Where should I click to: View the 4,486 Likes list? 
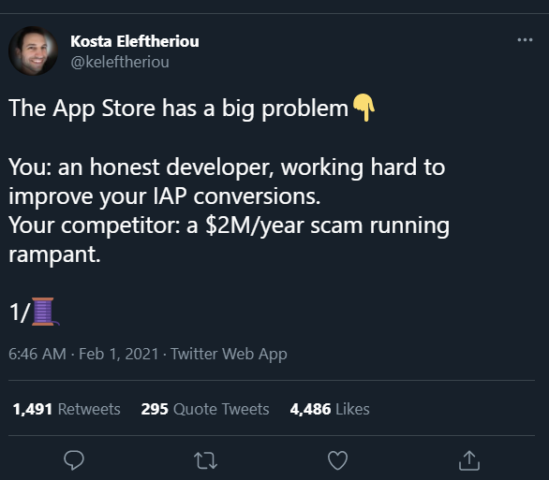[330, 409]
